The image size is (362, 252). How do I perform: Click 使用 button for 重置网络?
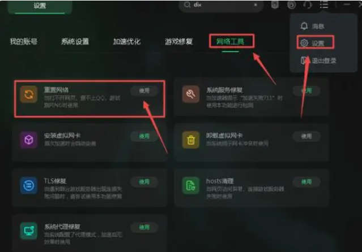coord(144,91)
